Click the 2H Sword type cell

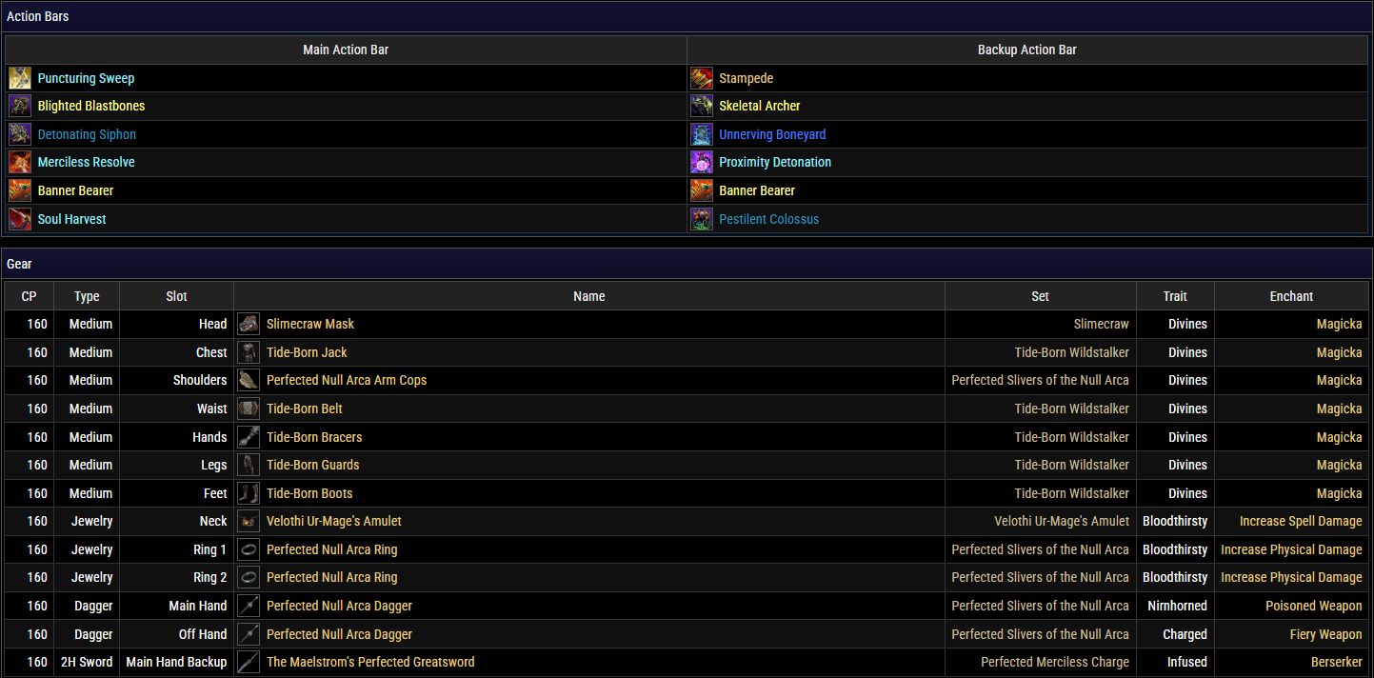pyautogui.click(x=87, y=662)
